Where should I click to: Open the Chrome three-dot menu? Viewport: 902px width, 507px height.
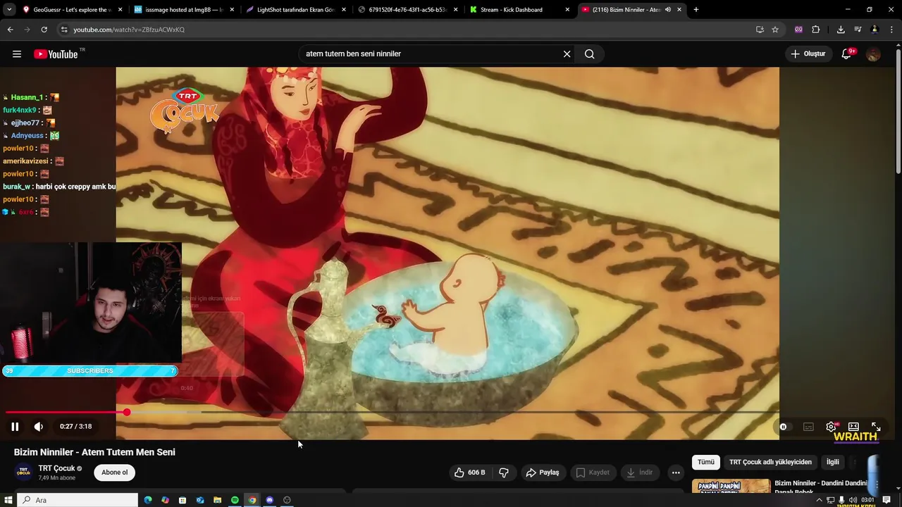click(892, 30)
